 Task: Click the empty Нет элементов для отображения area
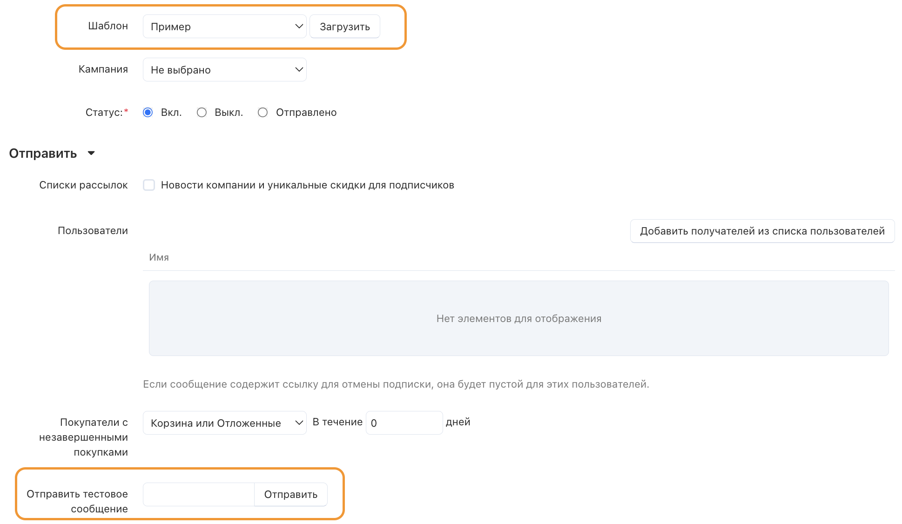(518, 319)
